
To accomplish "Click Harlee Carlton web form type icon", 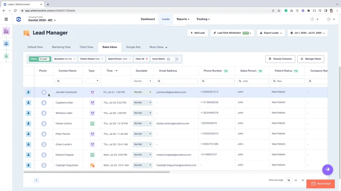I will coord(92,123).
